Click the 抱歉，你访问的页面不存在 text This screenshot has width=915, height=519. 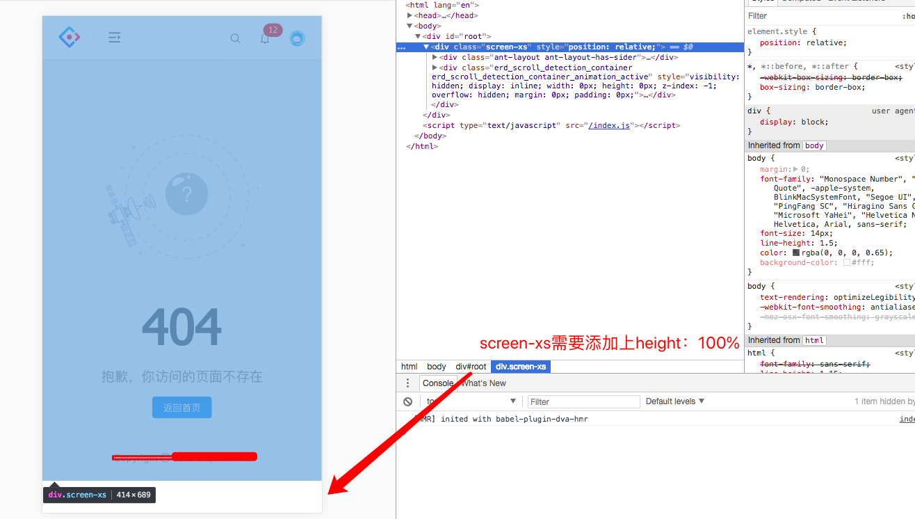(182, 377)
